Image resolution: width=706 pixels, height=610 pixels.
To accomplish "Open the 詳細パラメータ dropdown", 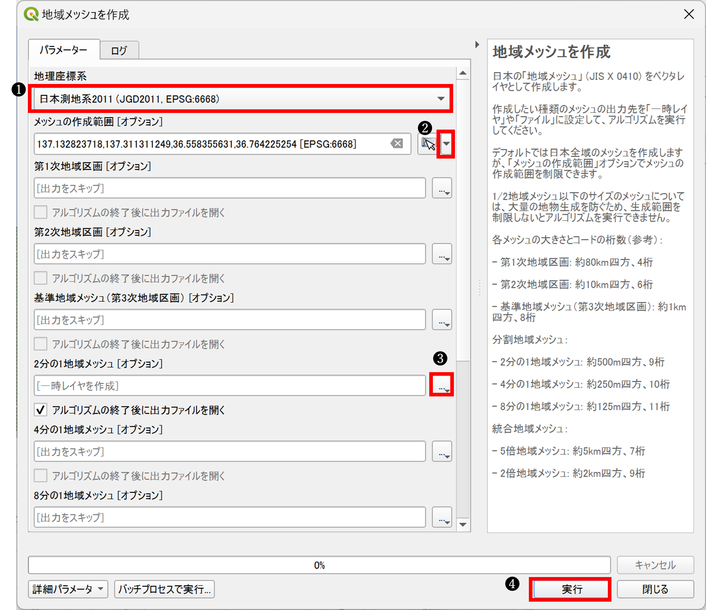I will [68, 589].
